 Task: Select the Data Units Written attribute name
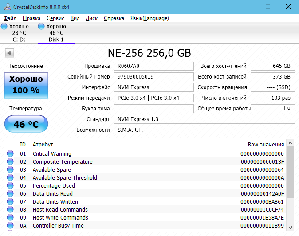tap(55, 202)
